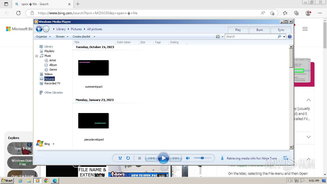Click the Forward arrow in Media Player
The image size is (327, 184).
pos(46,29)
